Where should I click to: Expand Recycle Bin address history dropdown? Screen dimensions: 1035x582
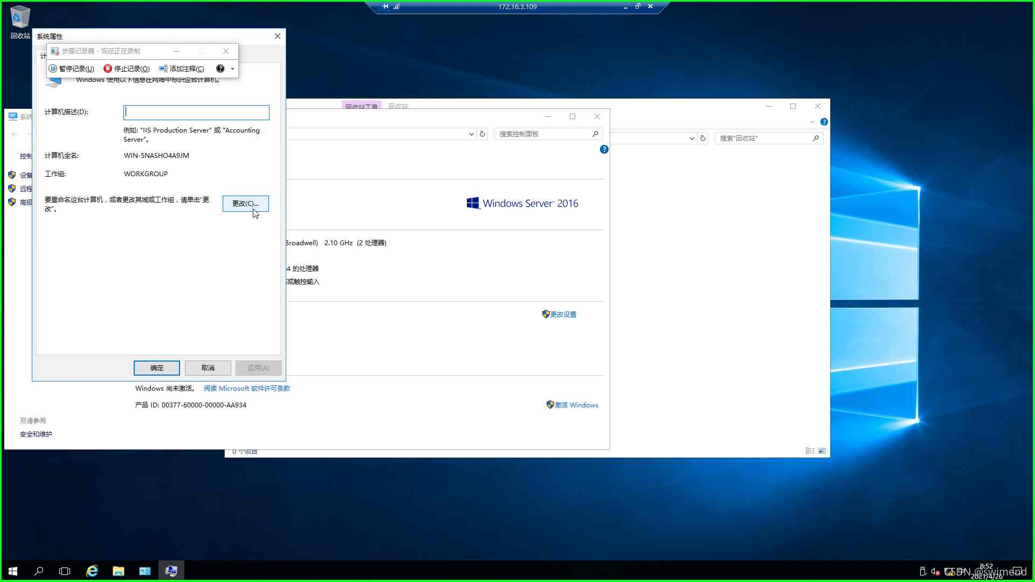point(692,138)
